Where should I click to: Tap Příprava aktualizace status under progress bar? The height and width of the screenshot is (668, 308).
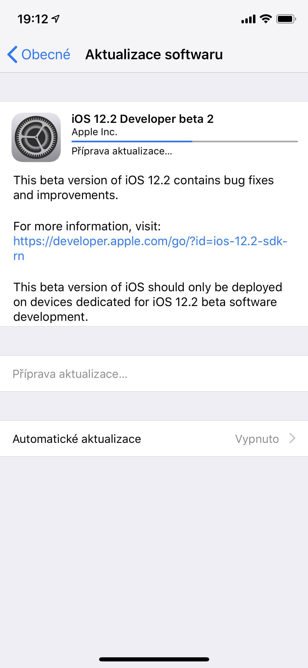pyautogui.click(x=122, y=151)
